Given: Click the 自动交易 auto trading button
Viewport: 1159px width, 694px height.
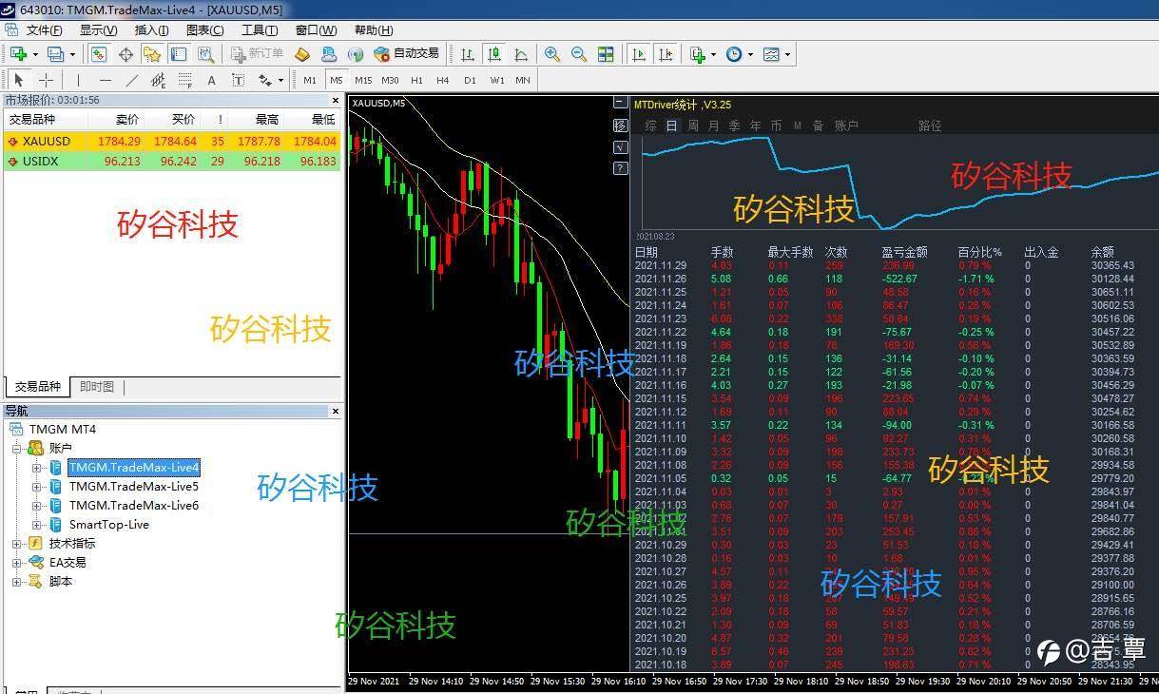Looking at the screenshot, I should coord(407,54).
